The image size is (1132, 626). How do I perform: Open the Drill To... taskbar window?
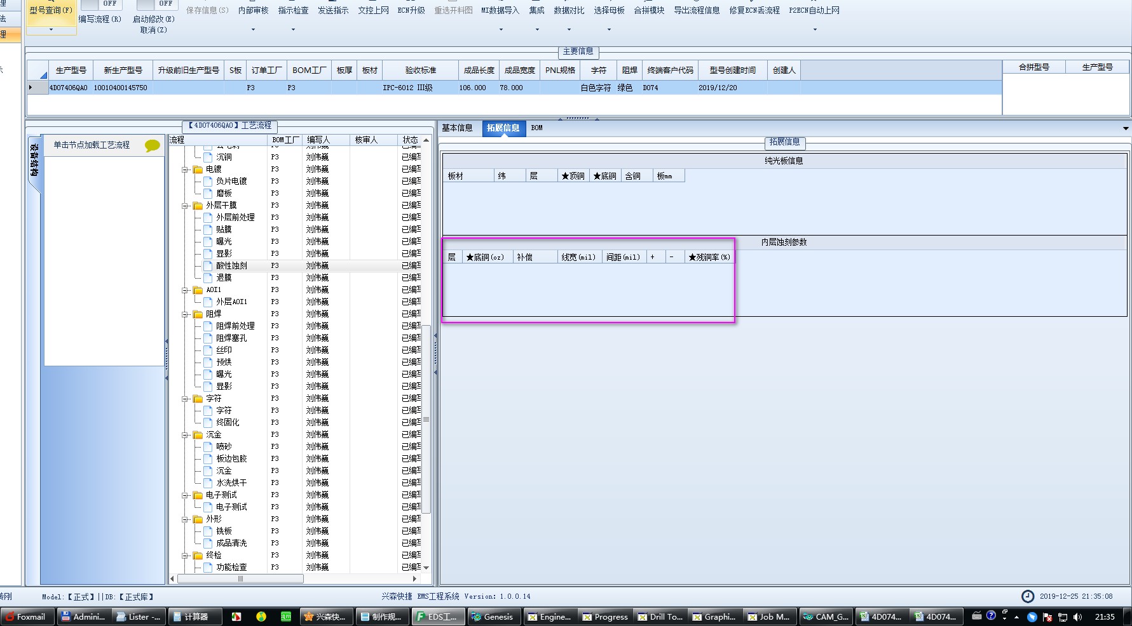point(661,616)
